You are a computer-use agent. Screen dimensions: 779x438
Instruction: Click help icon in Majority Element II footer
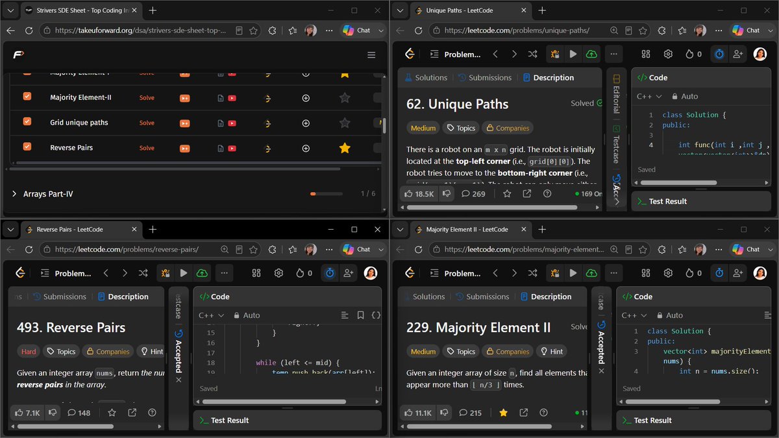[543, 413]
